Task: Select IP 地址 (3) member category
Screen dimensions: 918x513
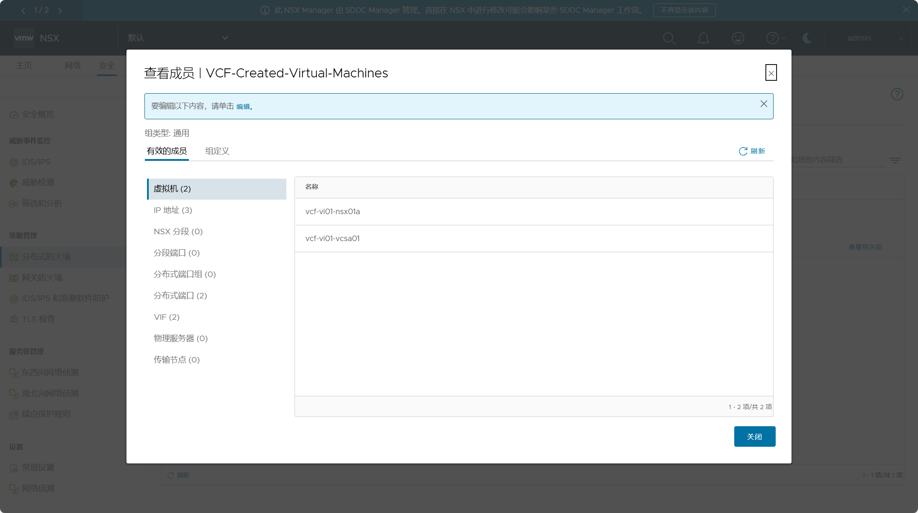Action: click(x=173, y=210)
